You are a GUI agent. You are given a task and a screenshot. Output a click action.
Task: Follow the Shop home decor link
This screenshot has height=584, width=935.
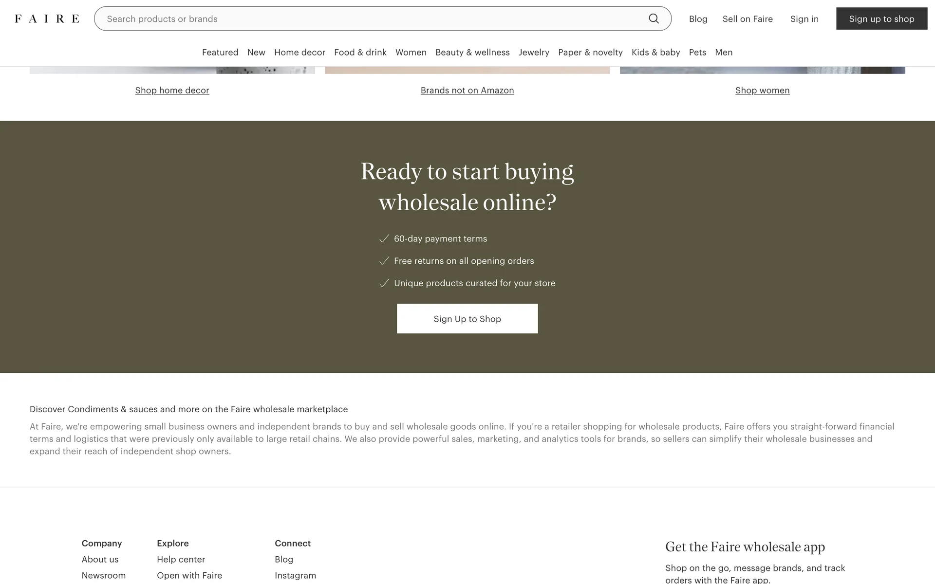[x=172, y=90]
